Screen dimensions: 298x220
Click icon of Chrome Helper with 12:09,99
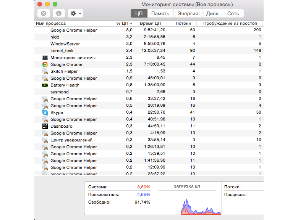45,167
